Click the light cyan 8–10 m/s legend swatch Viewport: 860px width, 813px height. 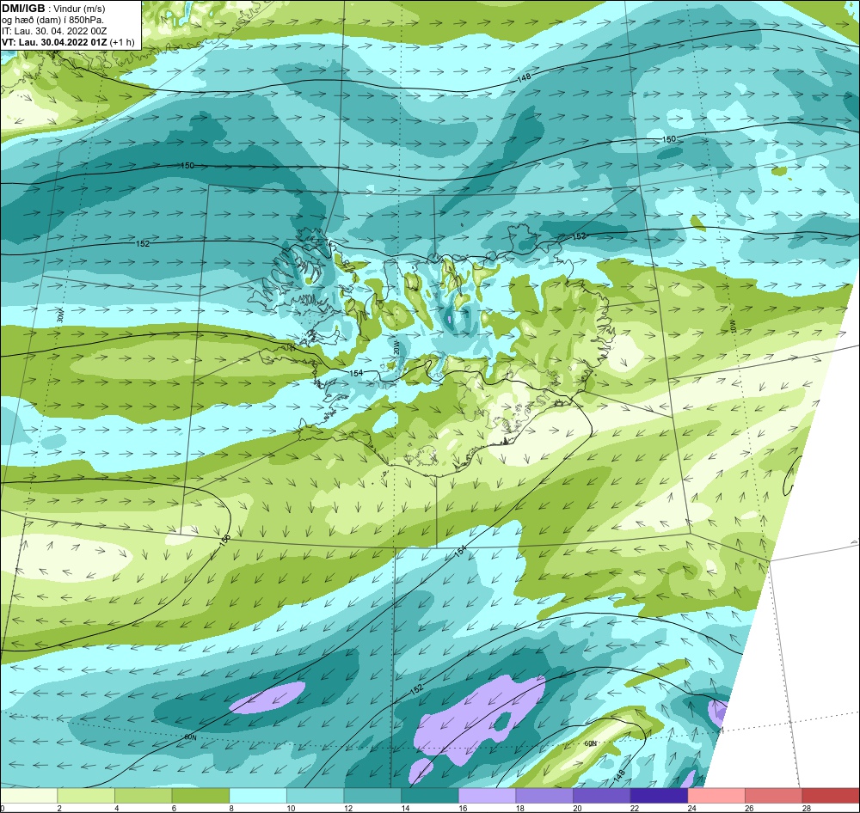(x=258, y=796)
